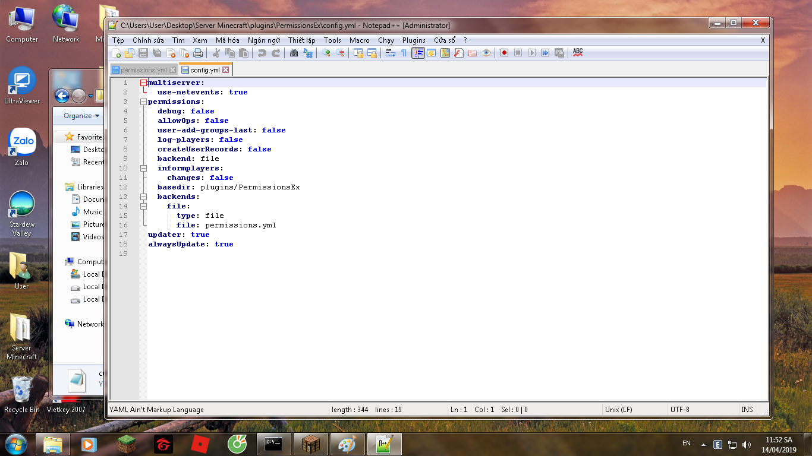Open the Function List panel icon

[458, 53]
